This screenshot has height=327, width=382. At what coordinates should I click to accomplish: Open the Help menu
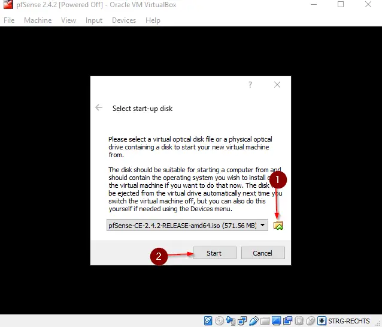click(153, 20)
